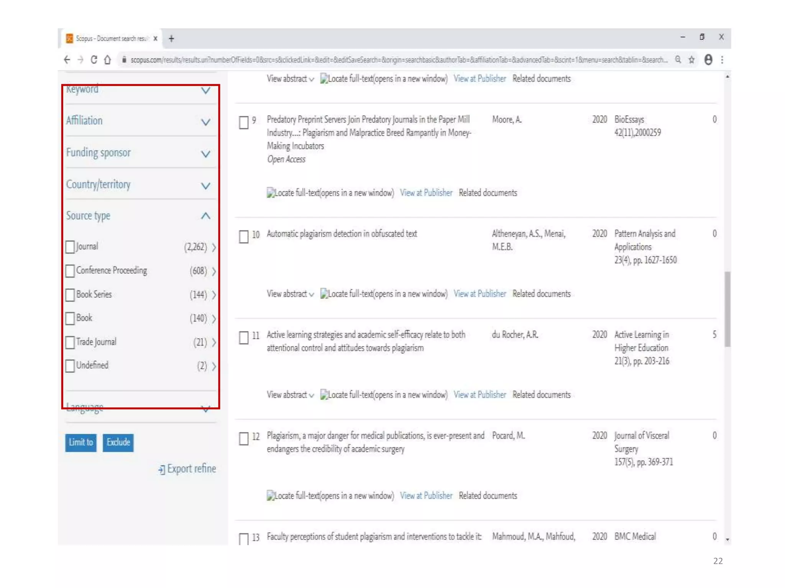Tick the Conference Proceeding checkbox

70,271
